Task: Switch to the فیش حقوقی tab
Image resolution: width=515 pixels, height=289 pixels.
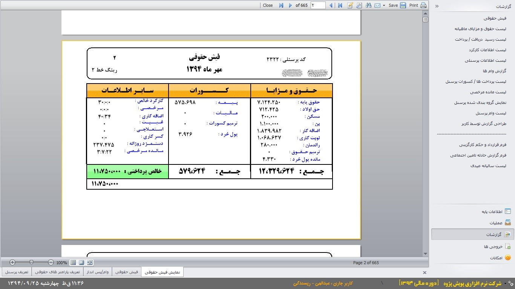Action: click(x=127, y=272)
